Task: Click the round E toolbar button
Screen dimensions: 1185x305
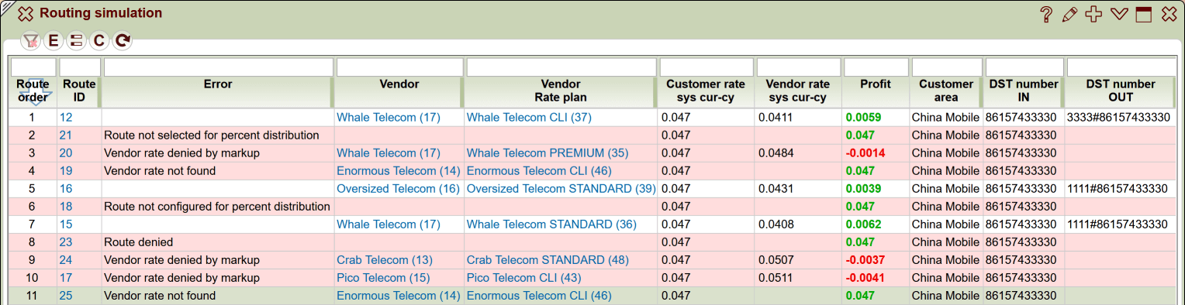Action: [54, 41]
